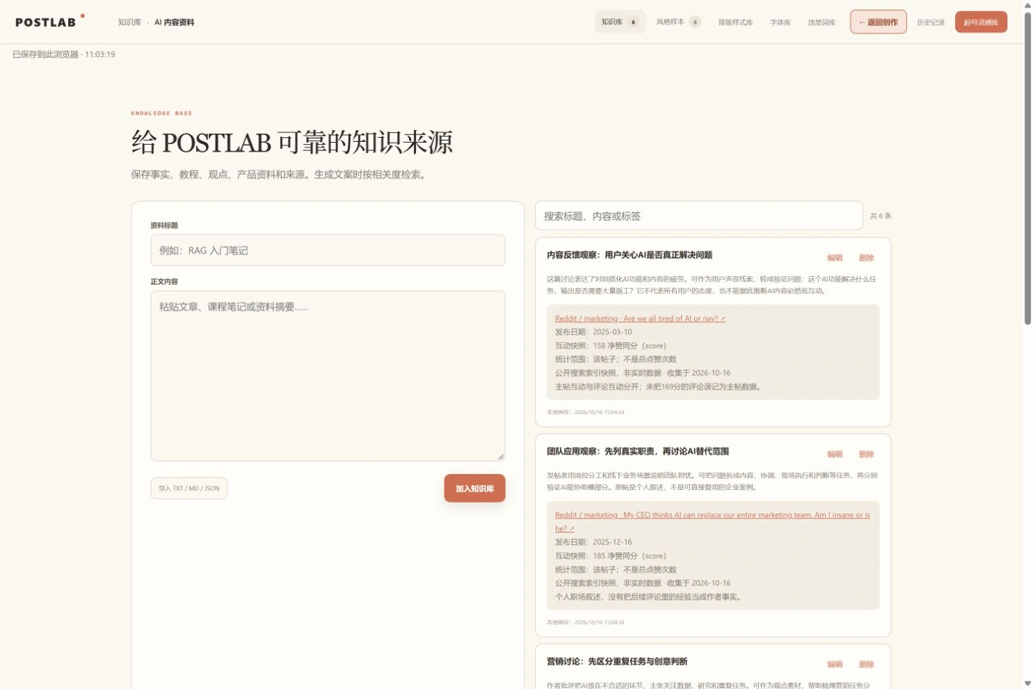Edit the 内容反馈观察 card via 编辑
Image resolution: width=1033 pixels, height=689 pixels.
coord(835,258)
